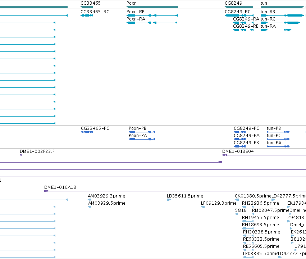Click the teal CG8249 gene span bar
This screenshot has height=259, width=306.
click(239, 7)
